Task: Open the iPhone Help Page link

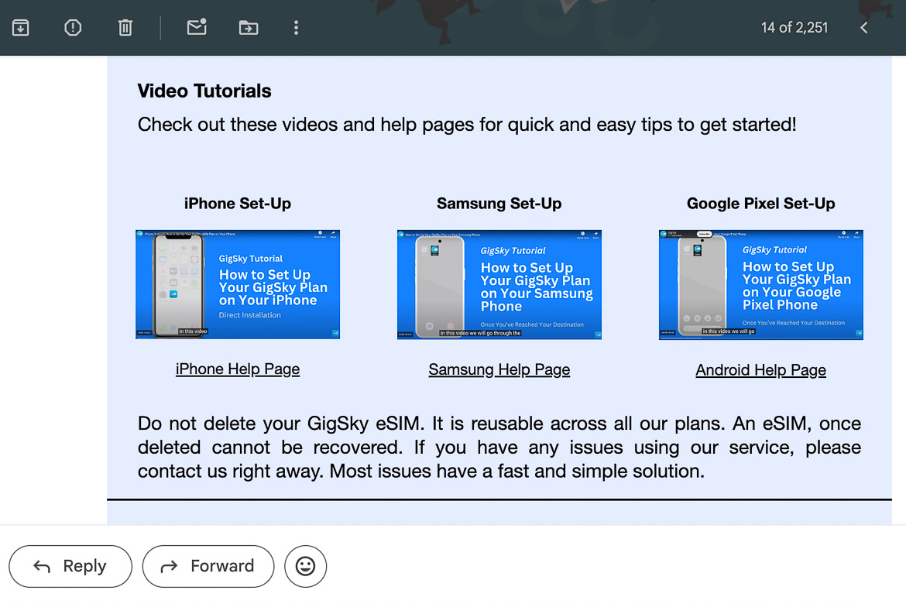Action: coord(237,369)
